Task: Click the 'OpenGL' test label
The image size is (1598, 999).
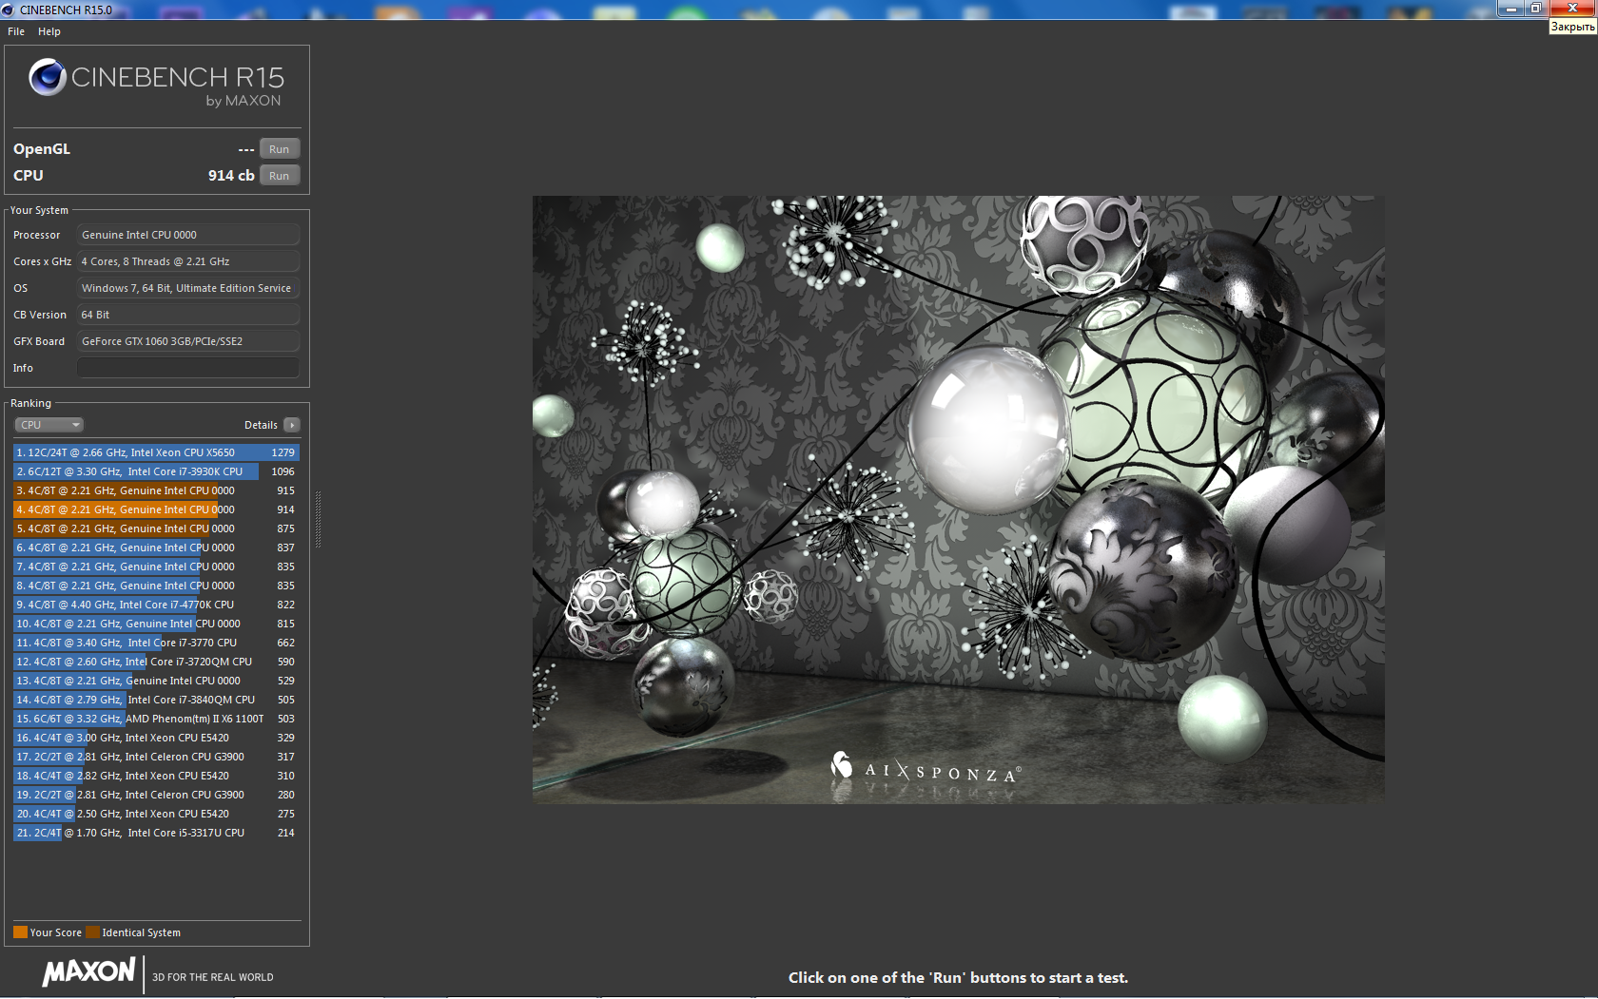Action: (42, 149)
